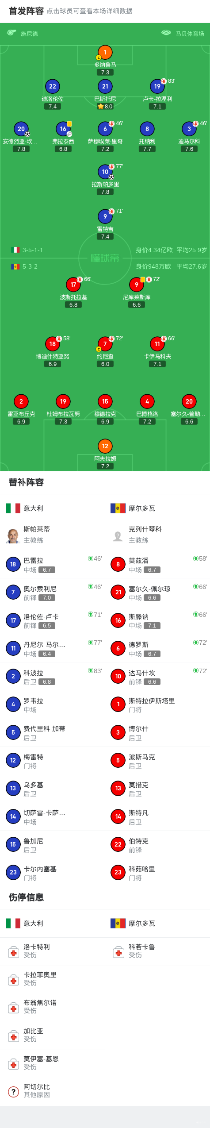
Task: Select Moldova's number 7 captain Ionita icon
Action: [105, 344]
